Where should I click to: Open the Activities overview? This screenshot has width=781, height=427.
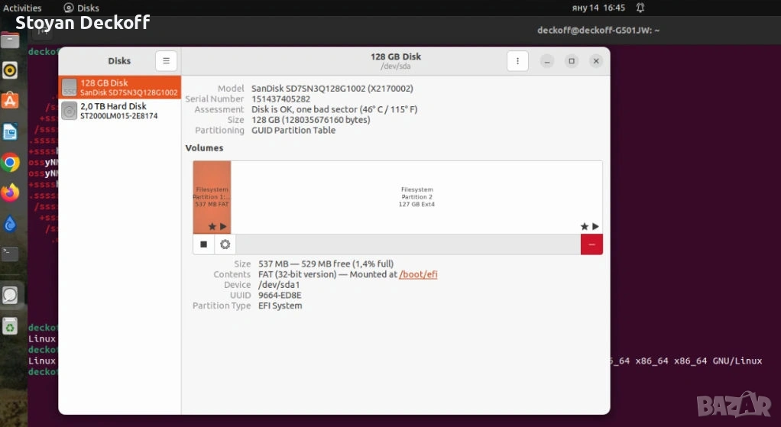pos(22,8)
